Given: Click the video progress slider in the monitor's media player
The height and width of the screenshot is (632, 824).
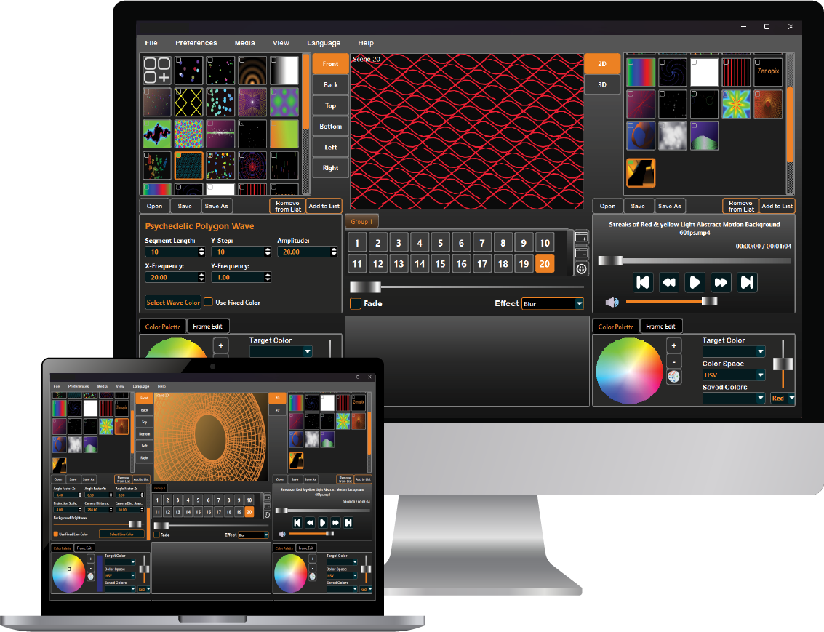Looking at the screenshot, I should click(x=695, y=260).
